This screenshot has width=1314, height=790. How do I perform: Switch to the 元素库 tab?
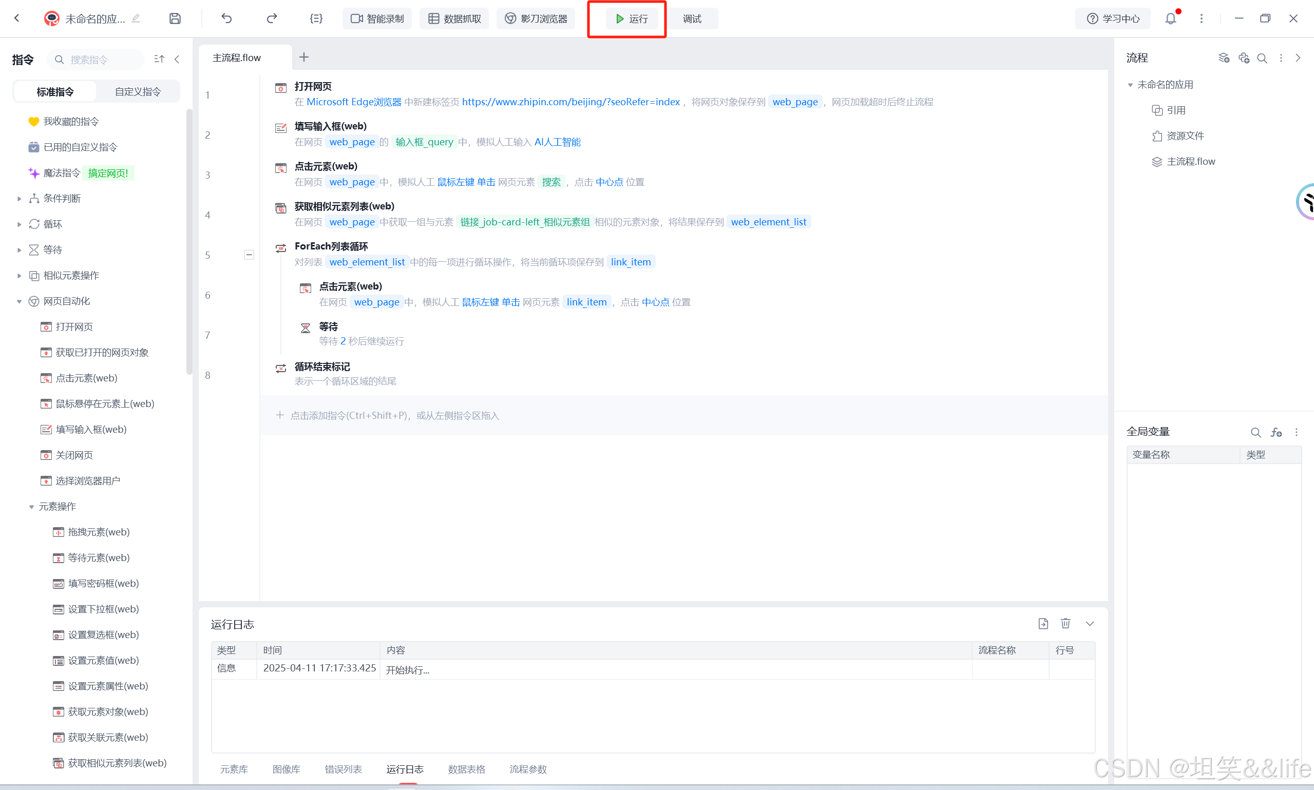pyautogui.click(x=234, y=769)
